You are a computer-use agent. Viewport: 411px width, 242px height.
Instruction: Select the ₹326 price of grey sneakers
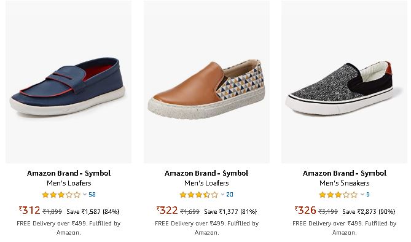click(305, 210)
